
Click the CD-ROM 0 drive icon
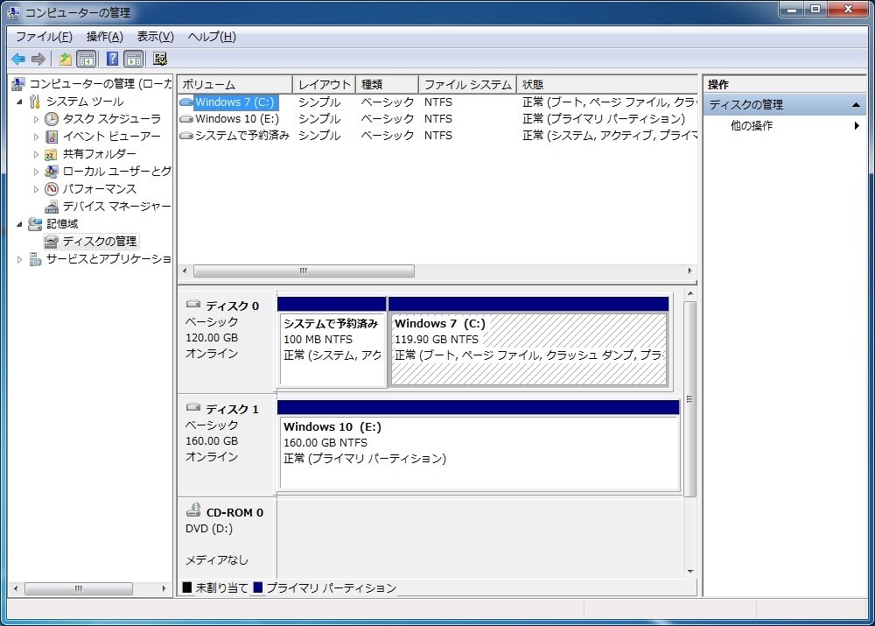click(x=193, y=510)
